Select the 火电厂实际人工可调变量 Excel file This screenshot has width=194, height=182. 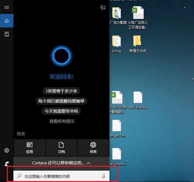(x=138, y=17)
